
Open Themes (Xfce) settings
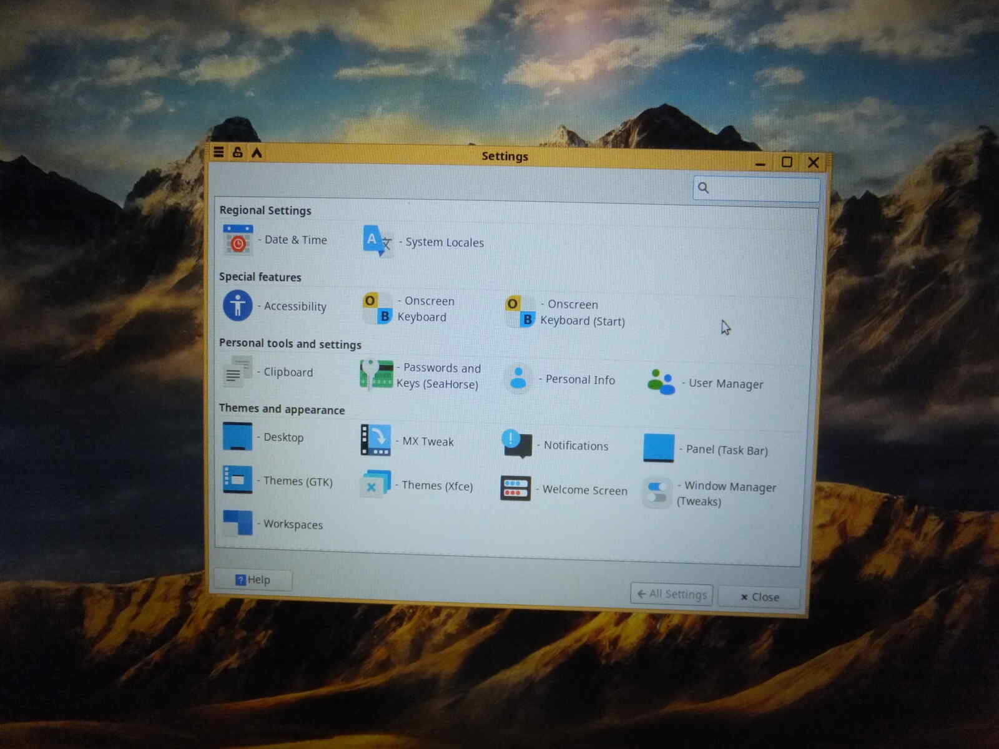(x=417, y=485)
